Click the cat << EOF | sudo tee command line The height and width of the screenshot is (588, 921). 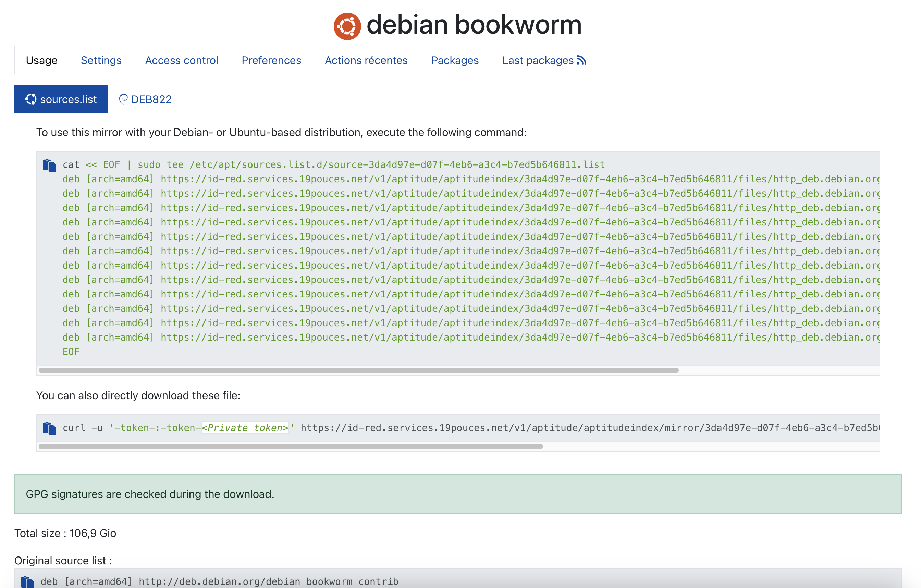(x=333, y=165)
